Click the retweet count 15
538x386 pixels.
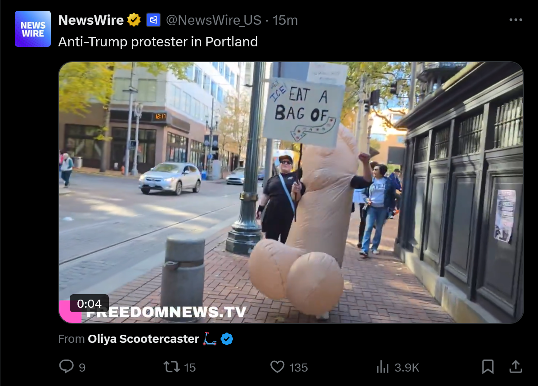point(190,368)
